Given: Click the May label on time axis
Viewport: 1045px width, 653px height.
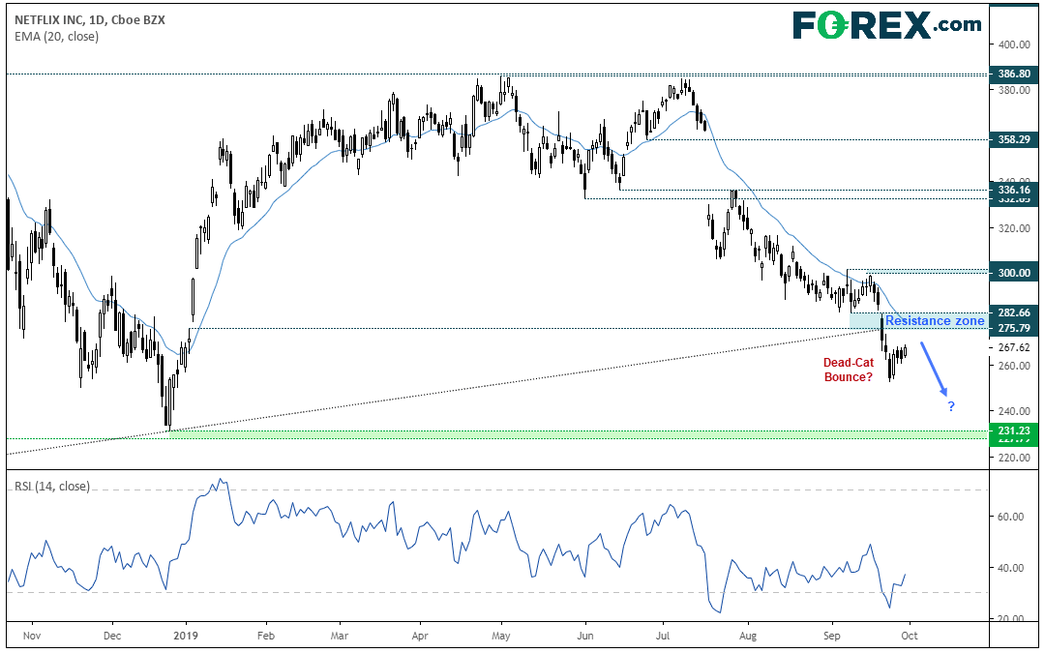Looking at the screenshot, I should coord(501,636).
